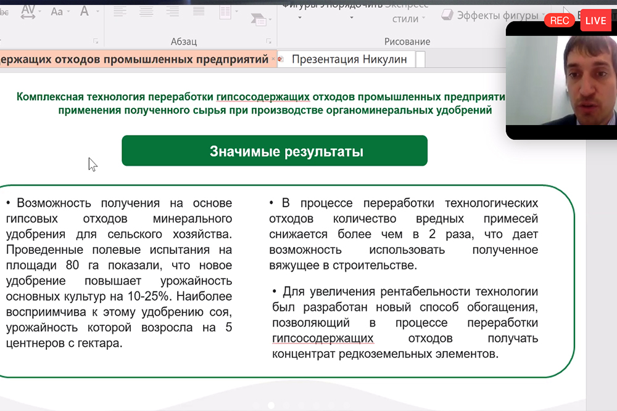Click the font color A icon

pos(84,10)
